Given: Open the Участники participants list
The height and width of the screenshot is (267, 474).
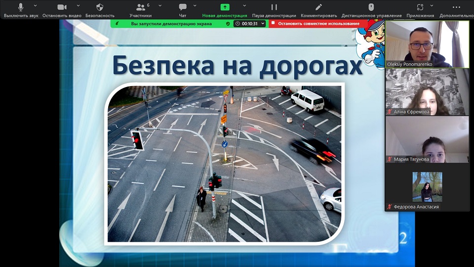Looking at the screenshot, I should click(x=140, y=7).
